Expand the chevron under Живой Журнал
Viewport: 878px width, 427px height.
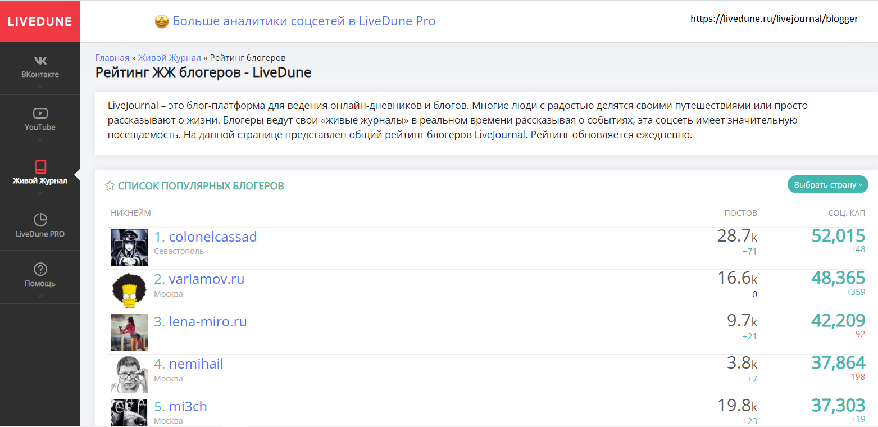40,193
